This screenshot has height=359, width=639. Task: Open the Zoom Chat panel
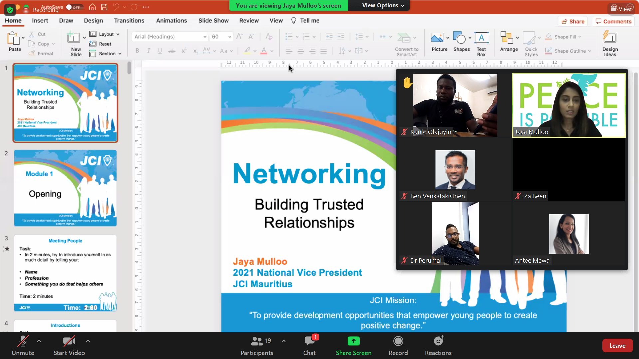click(x=309, y=342)
